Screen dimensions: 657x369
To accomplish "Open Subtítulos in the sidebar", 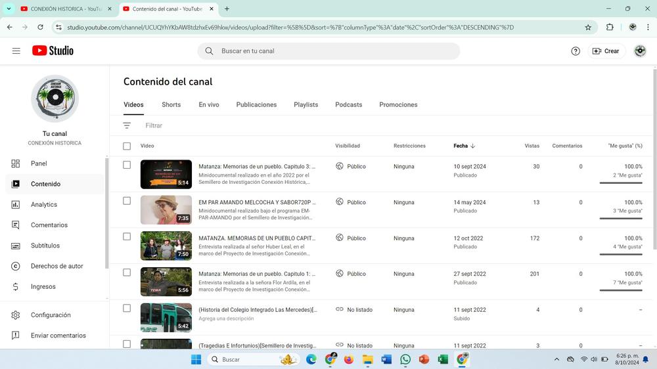I will [45, 246].
